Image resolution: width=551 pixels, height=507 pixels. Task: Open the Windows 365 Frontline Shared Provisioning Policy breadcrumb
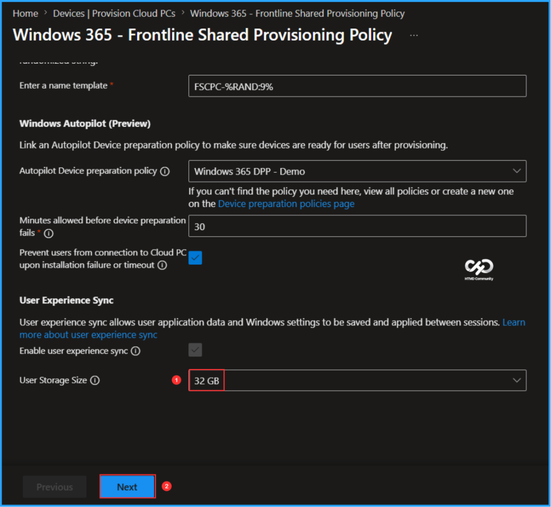click(x=297, y=13)
